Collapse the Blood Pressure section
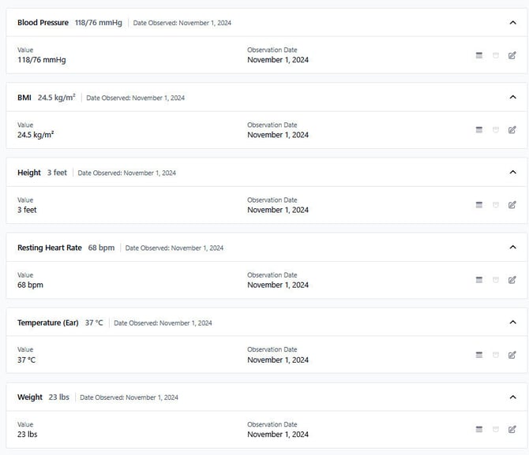 pos(513,23)
